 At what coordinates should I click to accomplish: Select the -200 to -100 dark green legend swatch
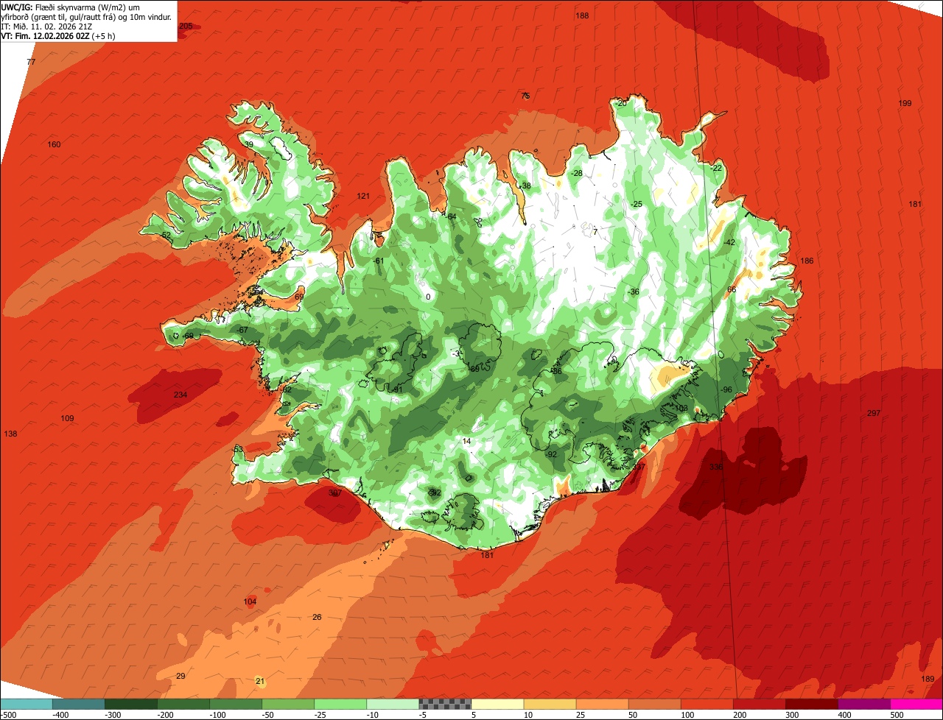(x=183, y=703)
